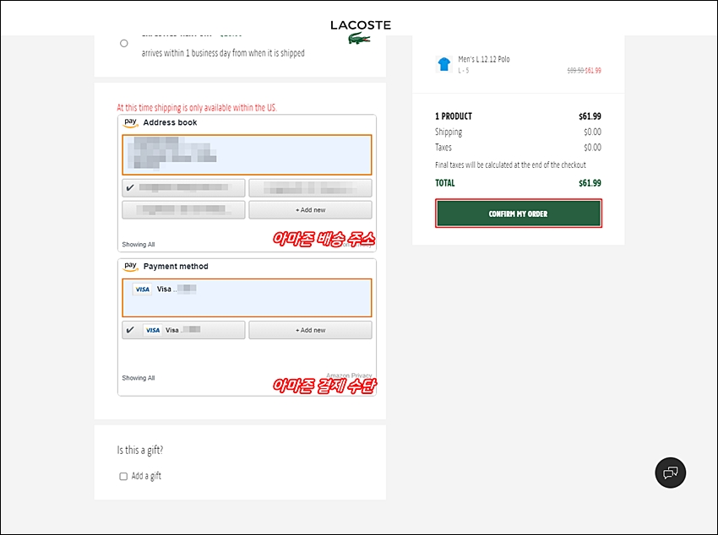This screenshot has height=535, width=718.
Task: Click the US-only shipping warning text
Action: 197,107
